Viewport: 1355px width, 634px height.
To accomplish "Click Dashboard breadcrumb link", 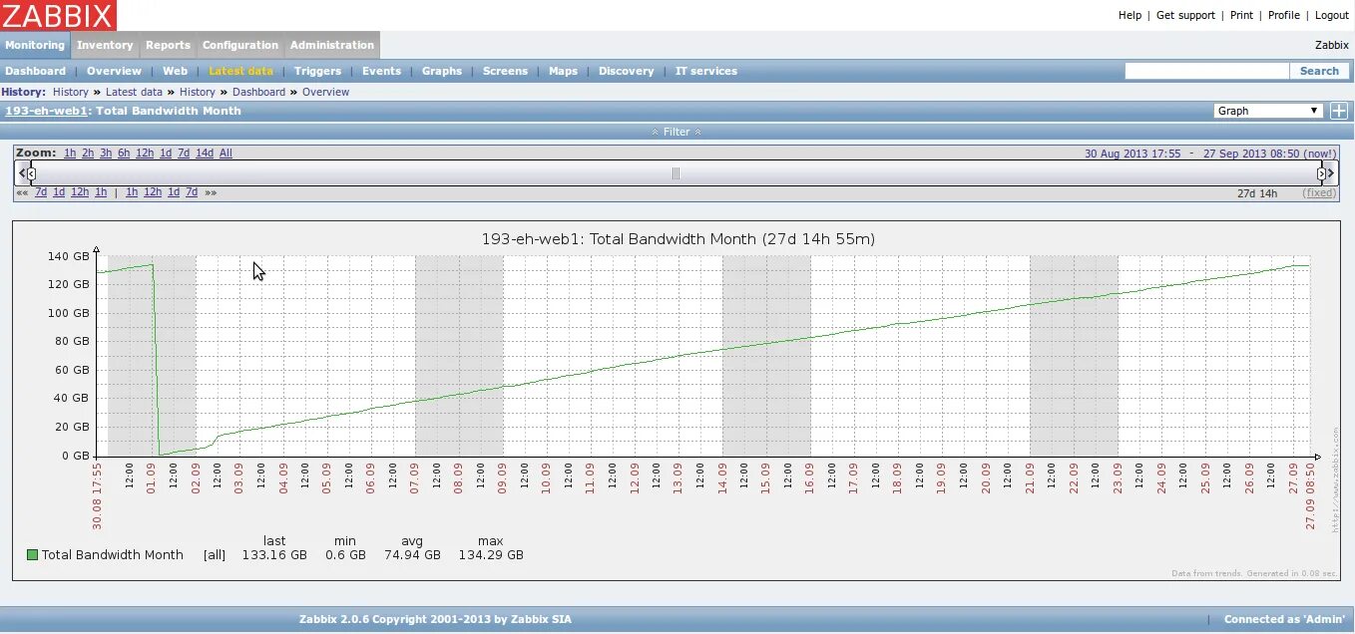I will tap(259, 92).
